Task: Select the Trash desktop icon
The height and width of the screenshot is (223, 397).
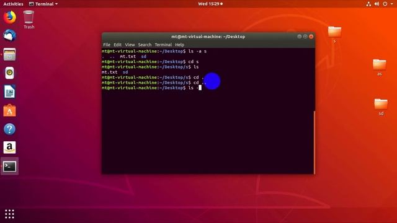Action: 29,20
